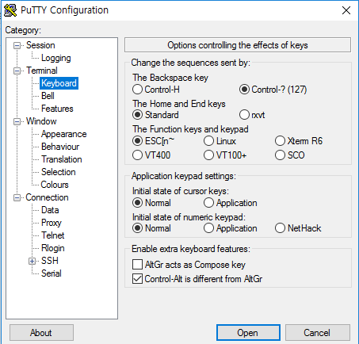Collapse the Terminal tree node
Viewport: 359px width, 344px height.
click(17, 71)
